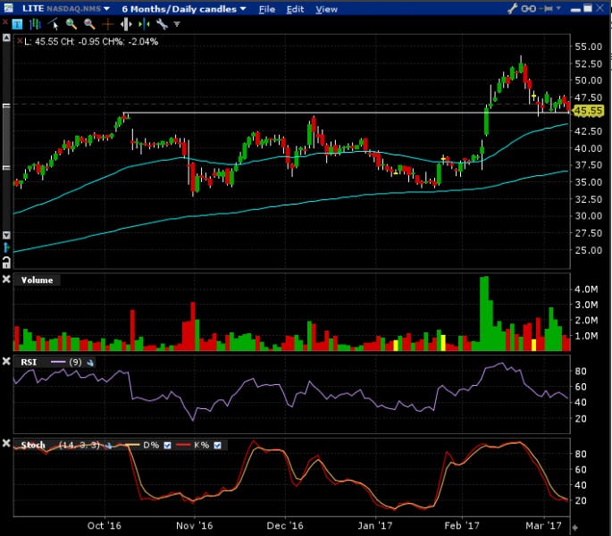The image size is (612, 536).
Task: Toggle the price axis lock icon
Action: point(6,261)
